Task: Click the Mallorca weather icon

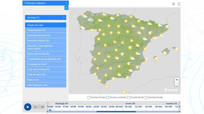Action: click(x=164, y=53)
